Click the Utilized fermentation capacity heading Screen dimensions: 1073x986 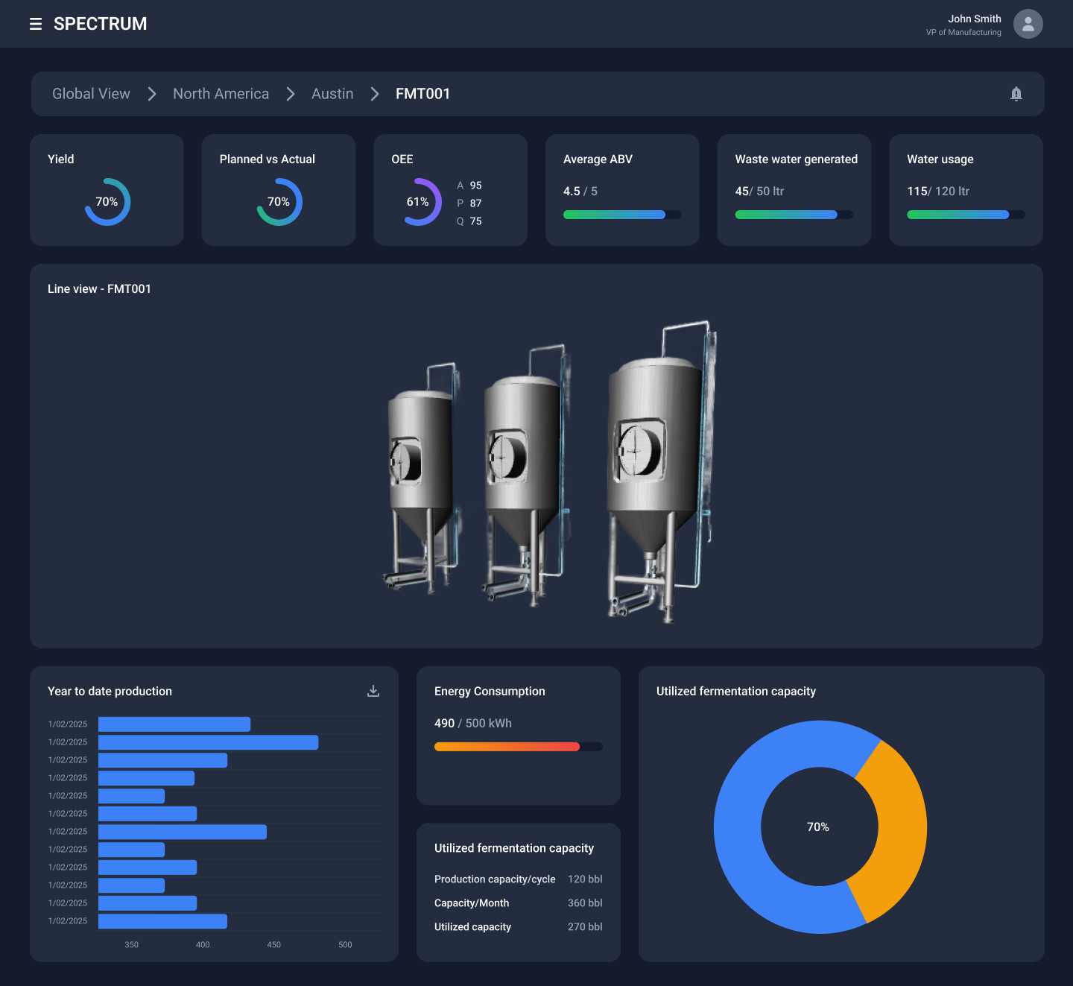point(735,691)
